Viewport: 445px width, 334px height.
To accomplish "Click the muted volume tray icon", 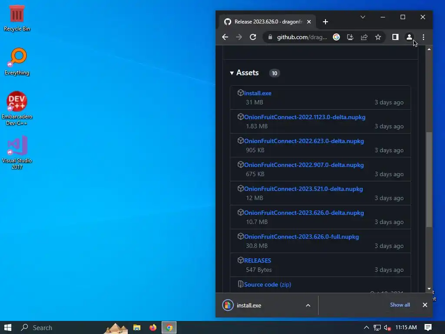I will [387, 327].
